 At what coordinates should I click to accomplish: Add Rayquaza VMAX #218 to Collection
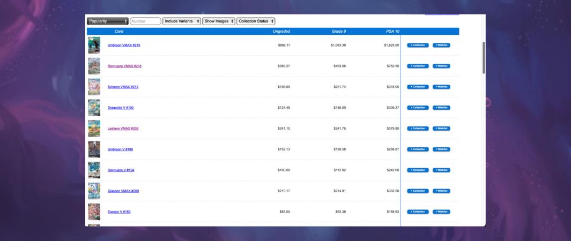coord(418,66)
